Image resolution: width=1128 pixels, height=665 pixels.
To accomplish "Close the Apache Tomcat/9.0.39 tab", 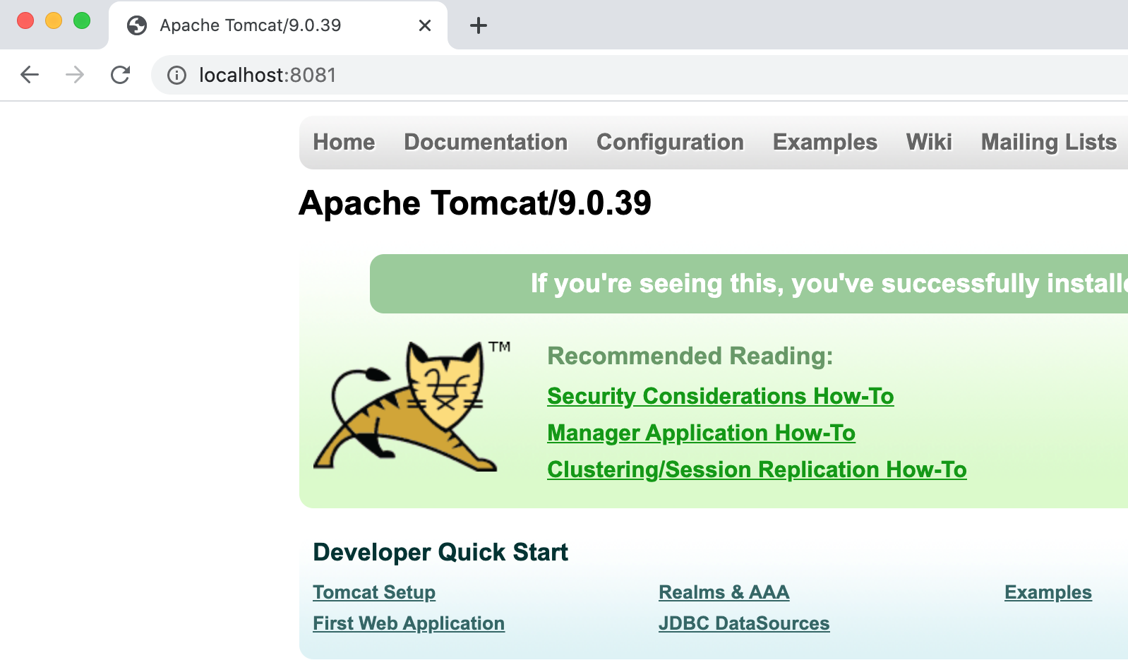I will click(425, 25).
